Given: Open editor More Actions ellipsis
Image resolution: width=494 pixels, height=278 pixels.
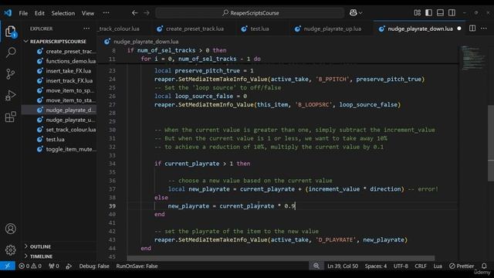Looking at the screenshot, I should pyautogui.click(x=484, y=29).
